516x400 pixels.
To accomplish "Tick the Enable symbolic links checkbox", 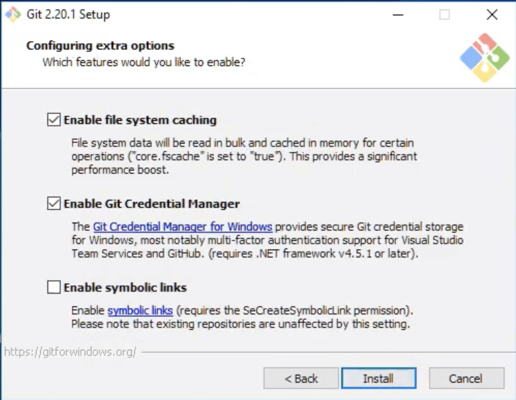I will [54, 288].
